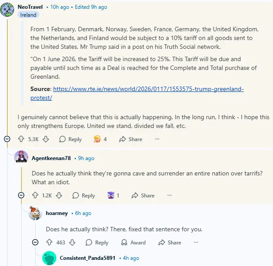Image resolution: width=273 pixels, height=266 pixels.
Task: Open more options on NeoTravel's comment
Action: (157, 139)
